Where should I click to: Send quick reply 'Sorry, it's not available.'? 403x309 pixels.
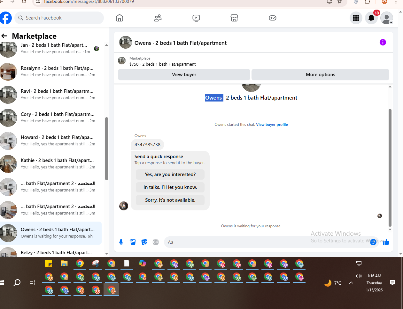(x=170, y=200)
